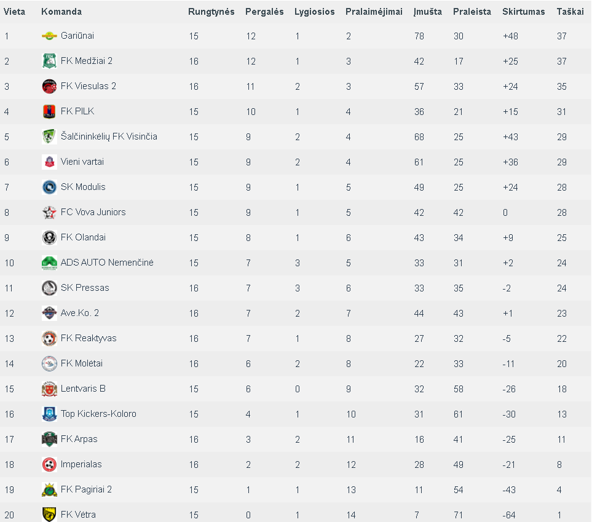Select the FK PILK team badge
592x522 pixels.
click(x=49, y=111)
